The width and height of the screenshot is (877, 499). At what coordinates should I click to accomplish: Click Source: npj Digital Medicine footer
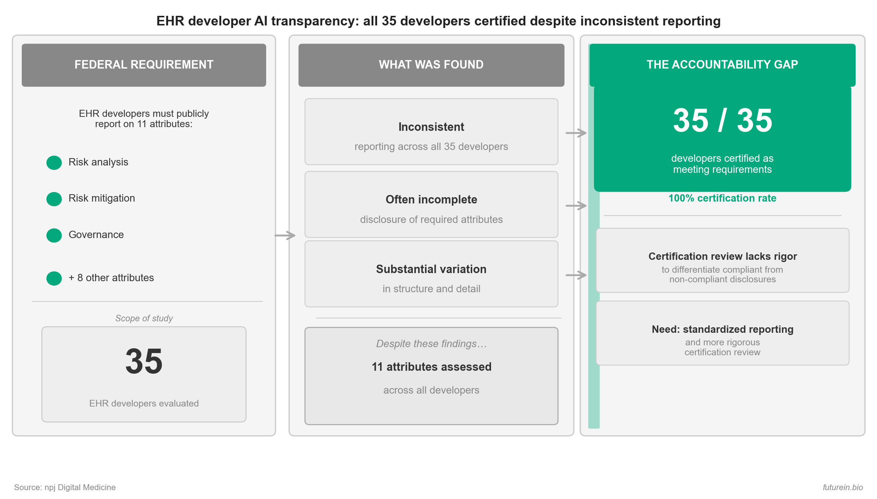pos(65,488)
